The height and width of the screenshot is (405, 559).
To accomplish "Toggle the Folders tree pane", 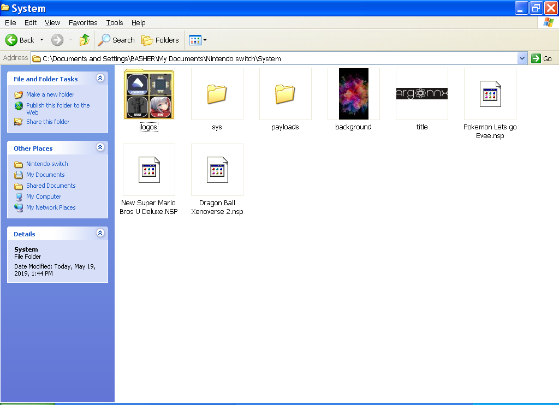I will tap(160, 40).
